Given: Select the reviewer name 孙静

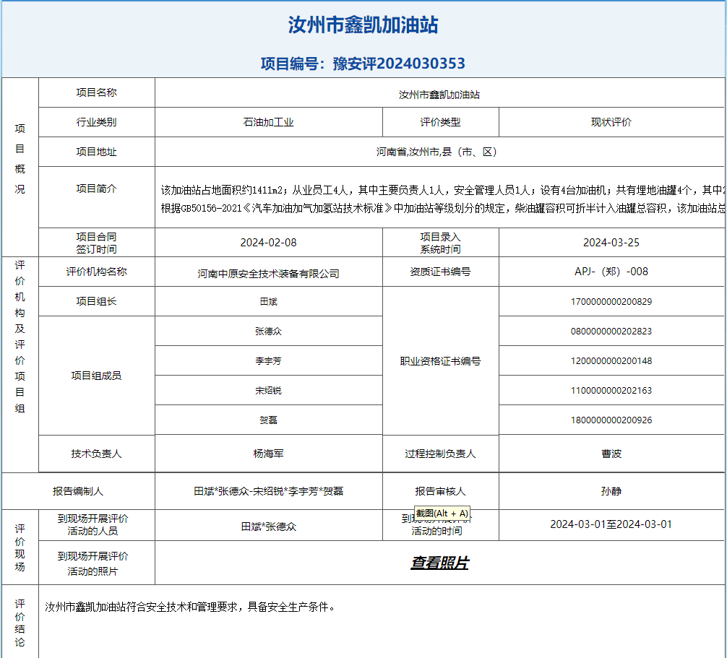Looking at the screenshot, I should click(611, 491).
